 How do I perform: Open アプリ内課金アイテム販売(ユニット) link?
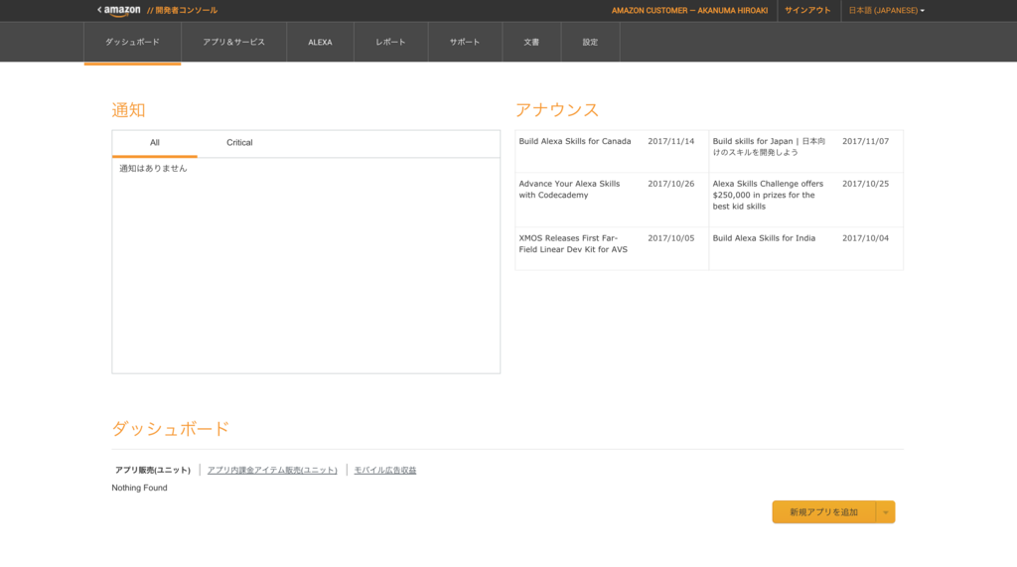point(272,470)
